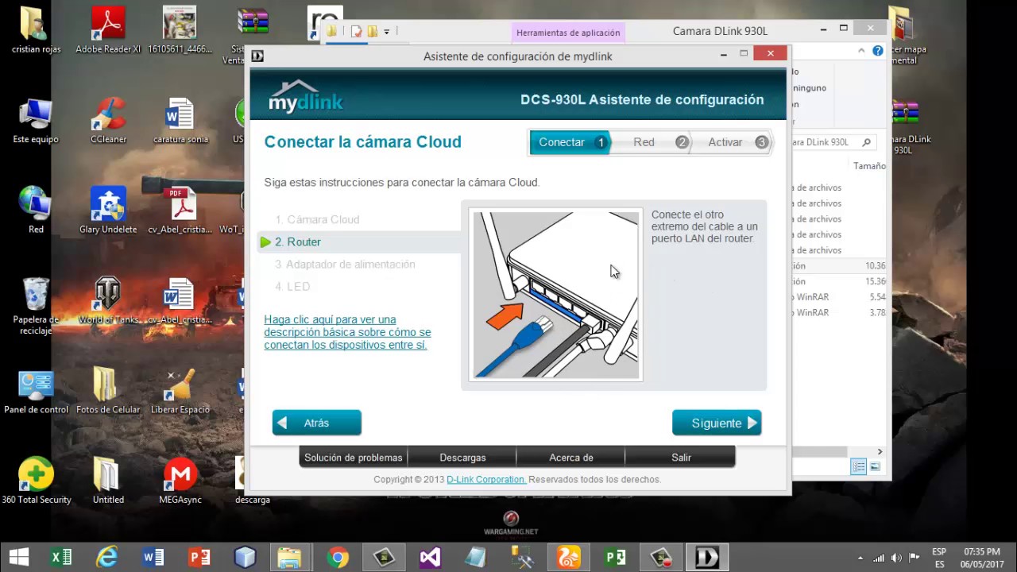Click Explorer horizontal scrollbar right arrow
This screenshot has width=1017, height=572.
coord(880,451)
